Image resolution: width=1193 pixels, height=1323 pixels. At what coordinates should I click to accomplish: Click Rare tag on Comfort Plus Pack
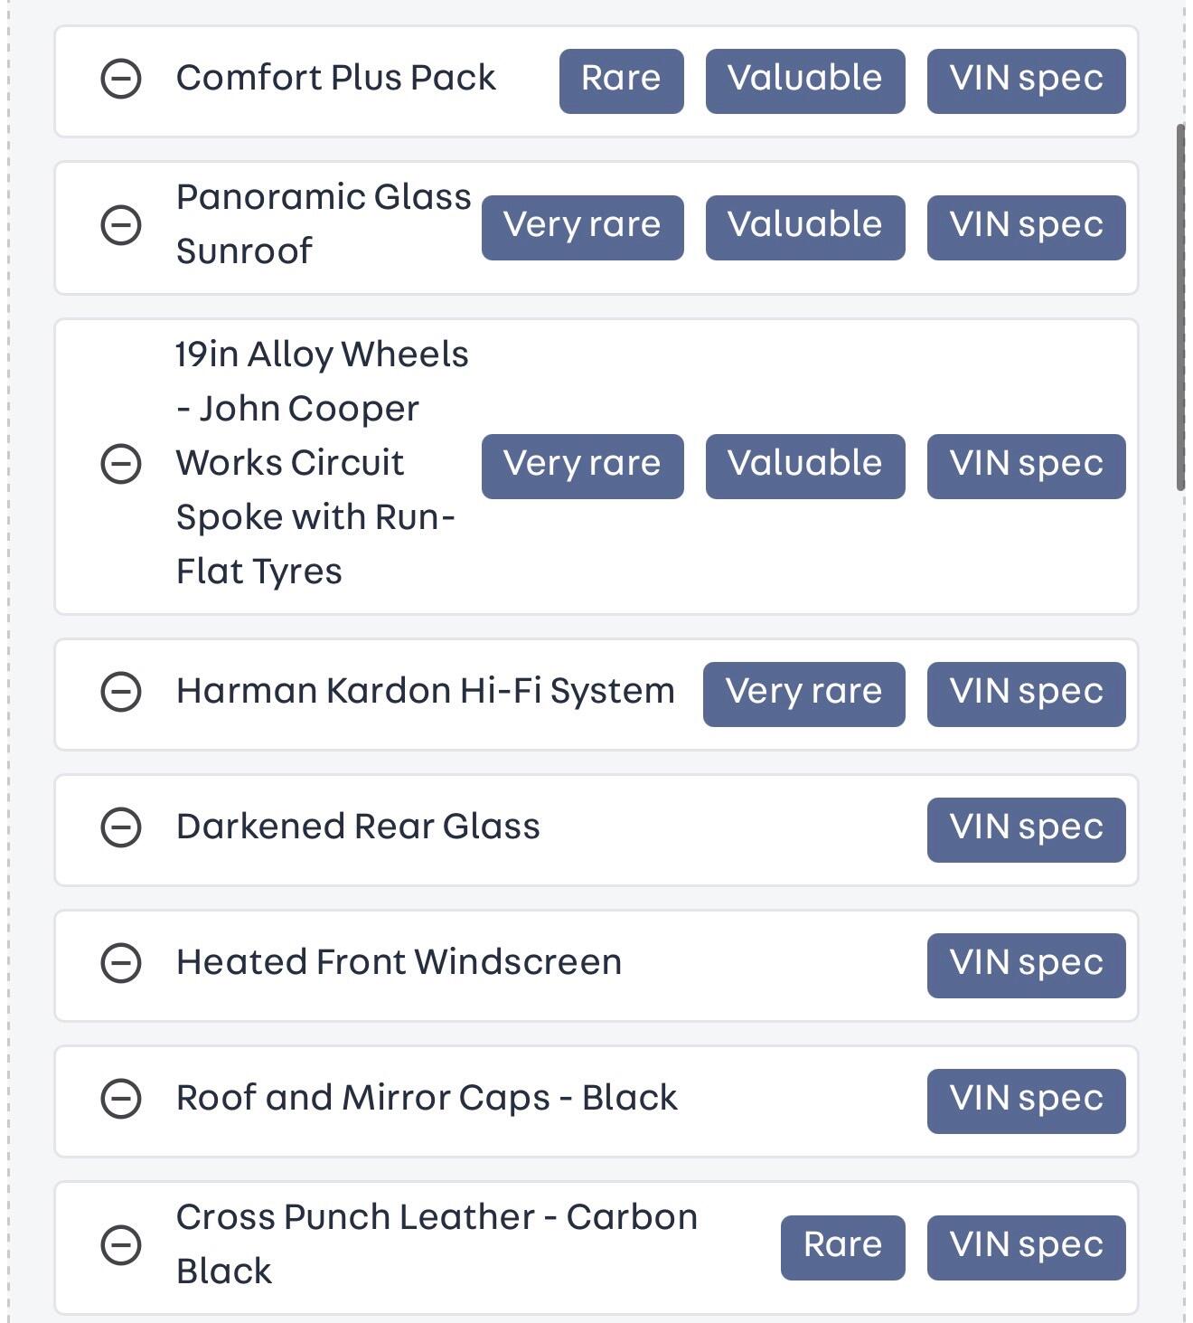621,80
